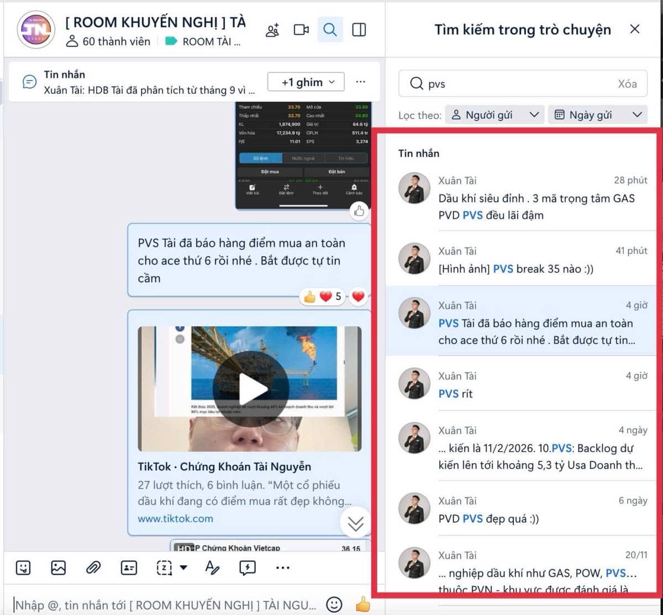Open the Ngày gửi date filter

point(598,115)
